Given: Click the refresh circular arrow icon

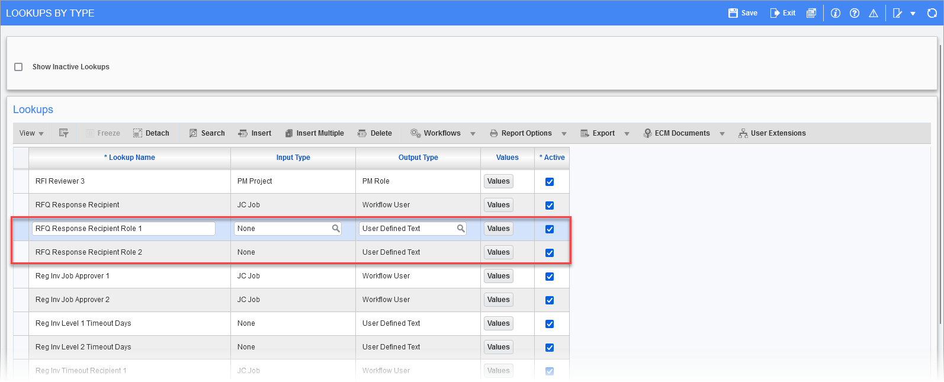Looking at the screenshot, I should coord(932,13).
